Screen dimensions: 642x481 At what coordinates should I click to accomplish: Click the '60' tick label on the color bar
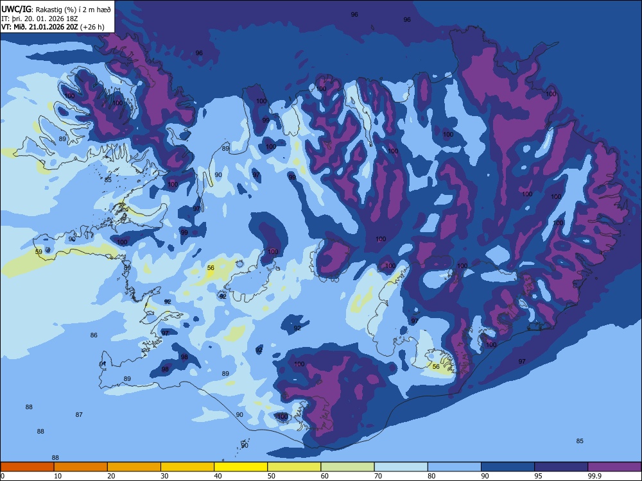325,476
